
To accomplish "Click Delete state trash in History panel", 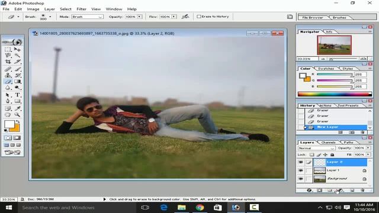I will tap(362, 133).
